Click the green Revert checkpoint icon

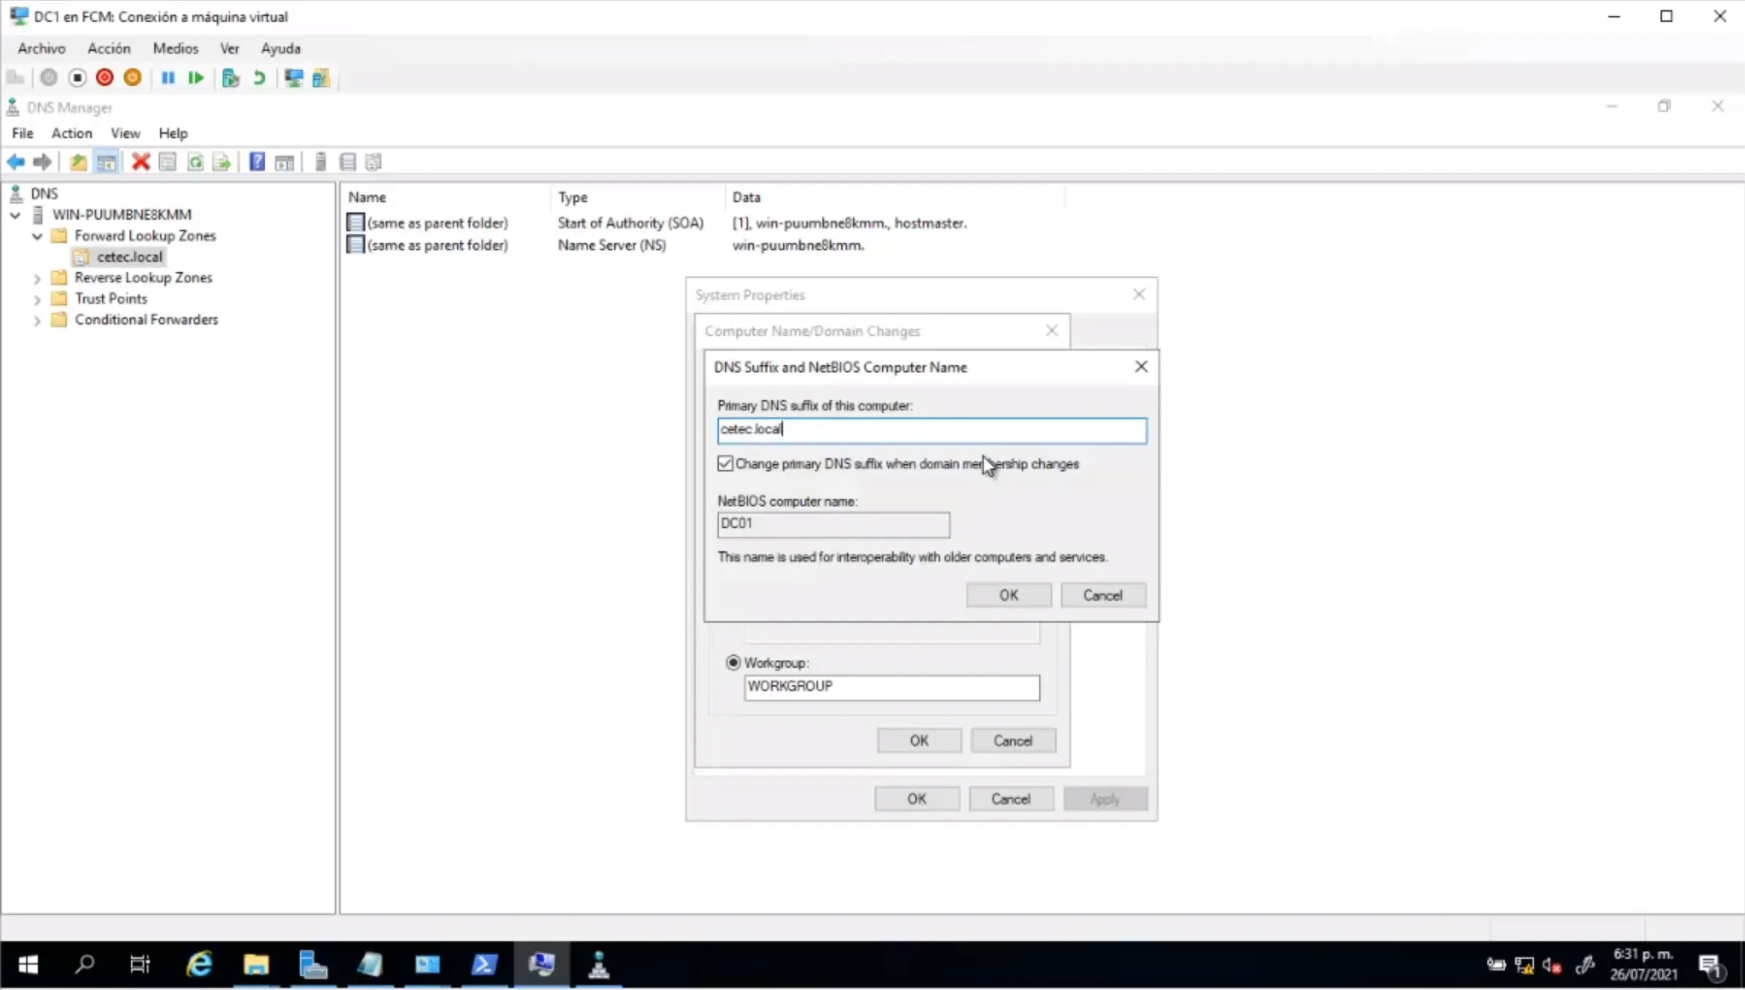(x=259, y=78)
